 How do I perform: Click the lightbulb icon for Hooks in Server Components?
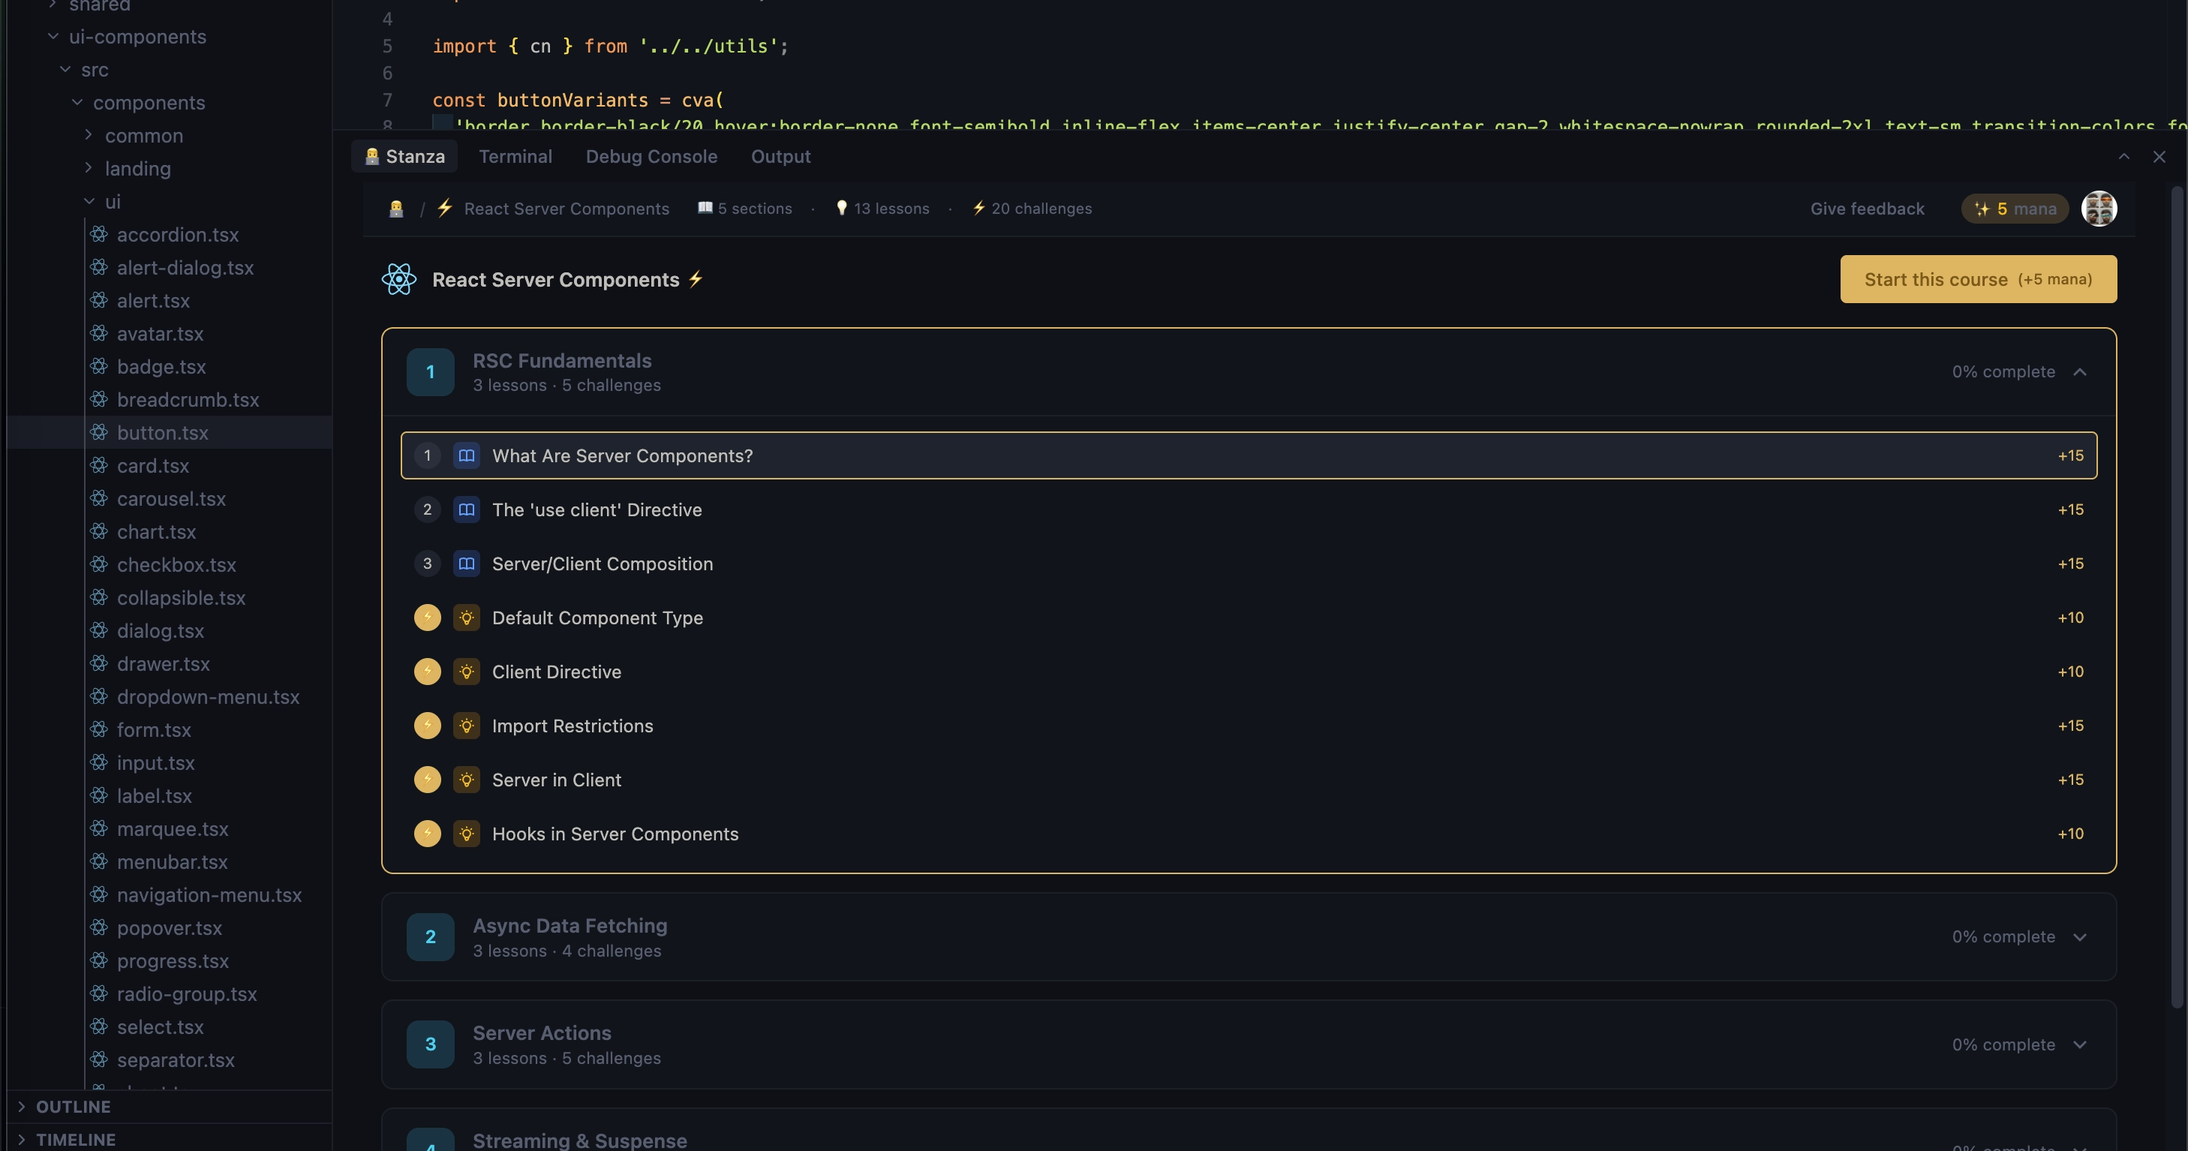click(465, 834)
